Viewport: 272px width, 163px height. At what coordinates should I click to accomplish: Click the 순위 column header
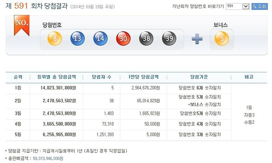[18, 77]
